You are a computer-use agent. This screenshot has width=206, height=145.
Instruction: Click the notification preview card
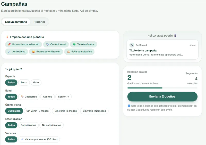tap(162, 50)
